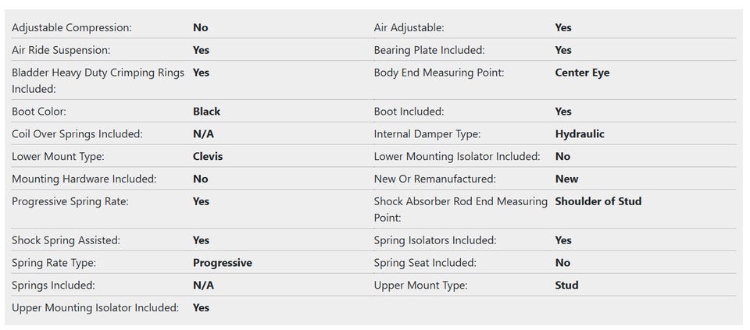Select the 'Internal Damper Type:' label
Viewport: 750px width, 330px height.
pos(427,134)
